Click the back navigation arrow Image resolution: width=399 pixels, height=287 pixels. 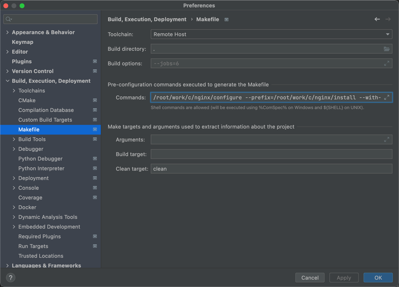[x=377, y=19]
